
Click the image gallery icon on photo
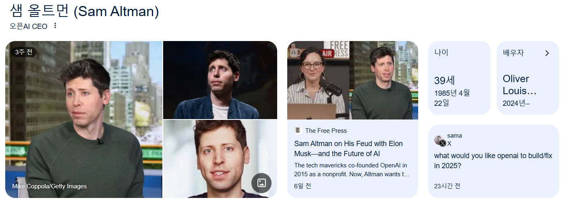click(261, 183)
